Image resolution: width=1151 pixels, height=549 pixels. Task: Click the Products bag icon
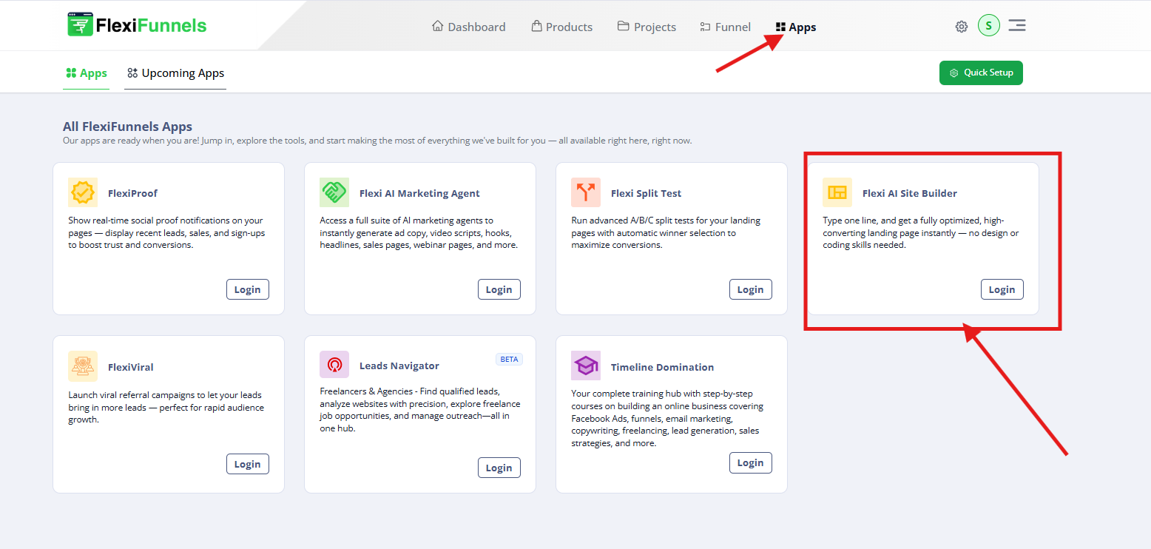(x=537, y=26)
